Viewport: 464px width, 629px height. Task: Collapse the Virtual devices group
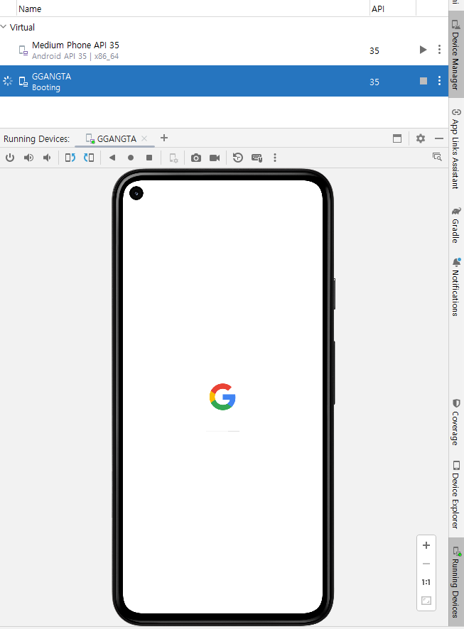[x=4, y=27]
